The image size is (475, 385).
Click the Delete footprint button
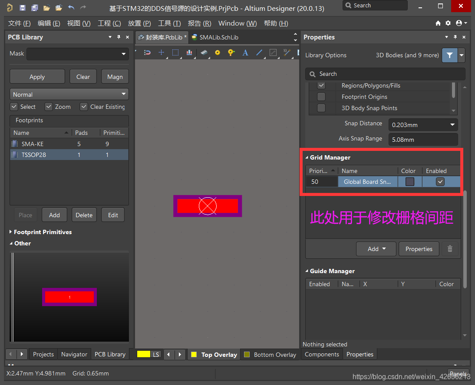click(84, 215)
